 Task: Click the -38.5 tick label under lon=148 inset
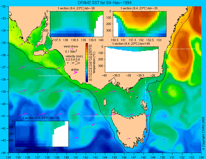pos(140,75)
